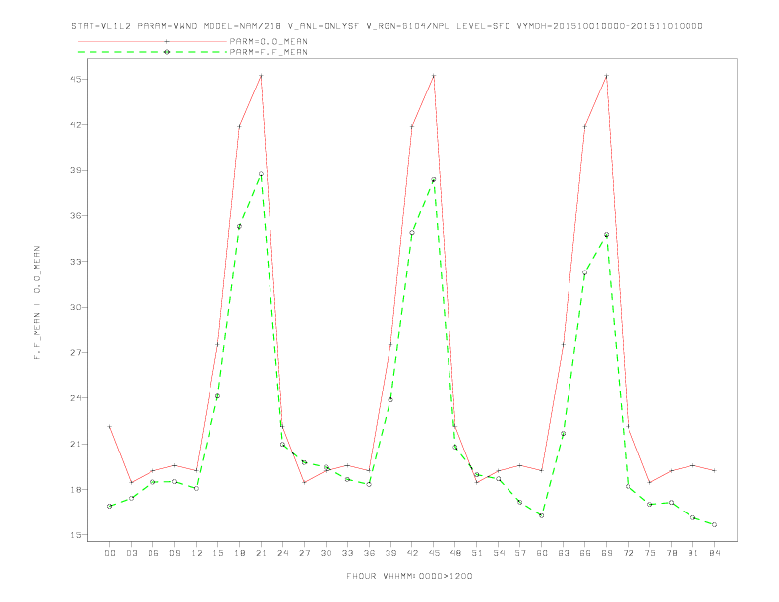Image resolution: width=779 pixels, height=602 pixels.
Task: Click the x-axis tick label 00
Action: point(110,553)
